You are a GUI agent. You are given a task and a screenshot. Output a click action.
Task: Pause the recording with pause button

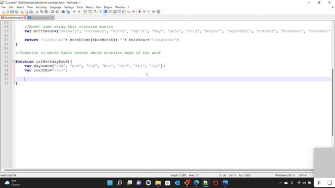click(319, 183)
